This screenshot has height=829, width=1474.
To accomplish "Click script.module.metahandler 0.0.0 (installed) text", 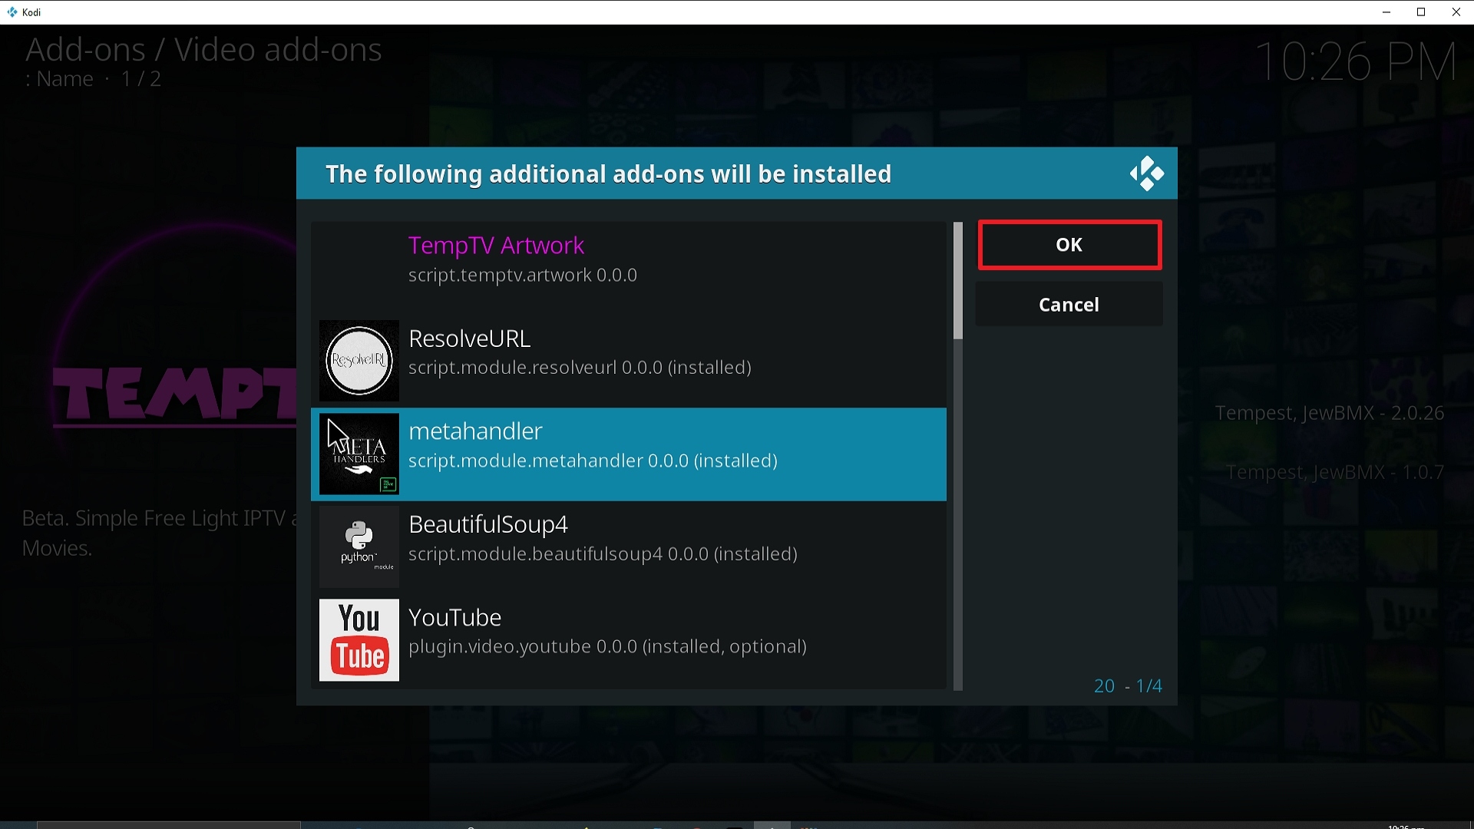I will [x=593, y=461].
